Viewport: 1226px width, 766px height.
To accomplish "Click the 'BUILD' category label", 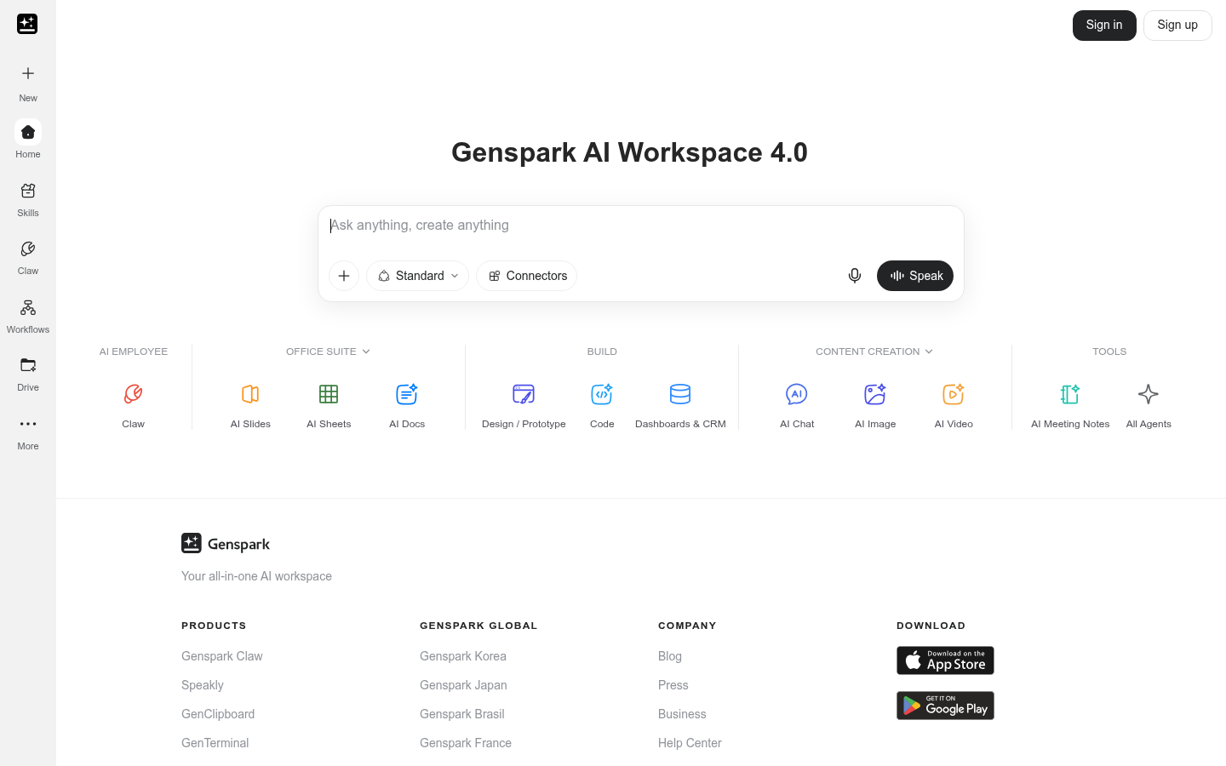I will click(x=602, y=352).
